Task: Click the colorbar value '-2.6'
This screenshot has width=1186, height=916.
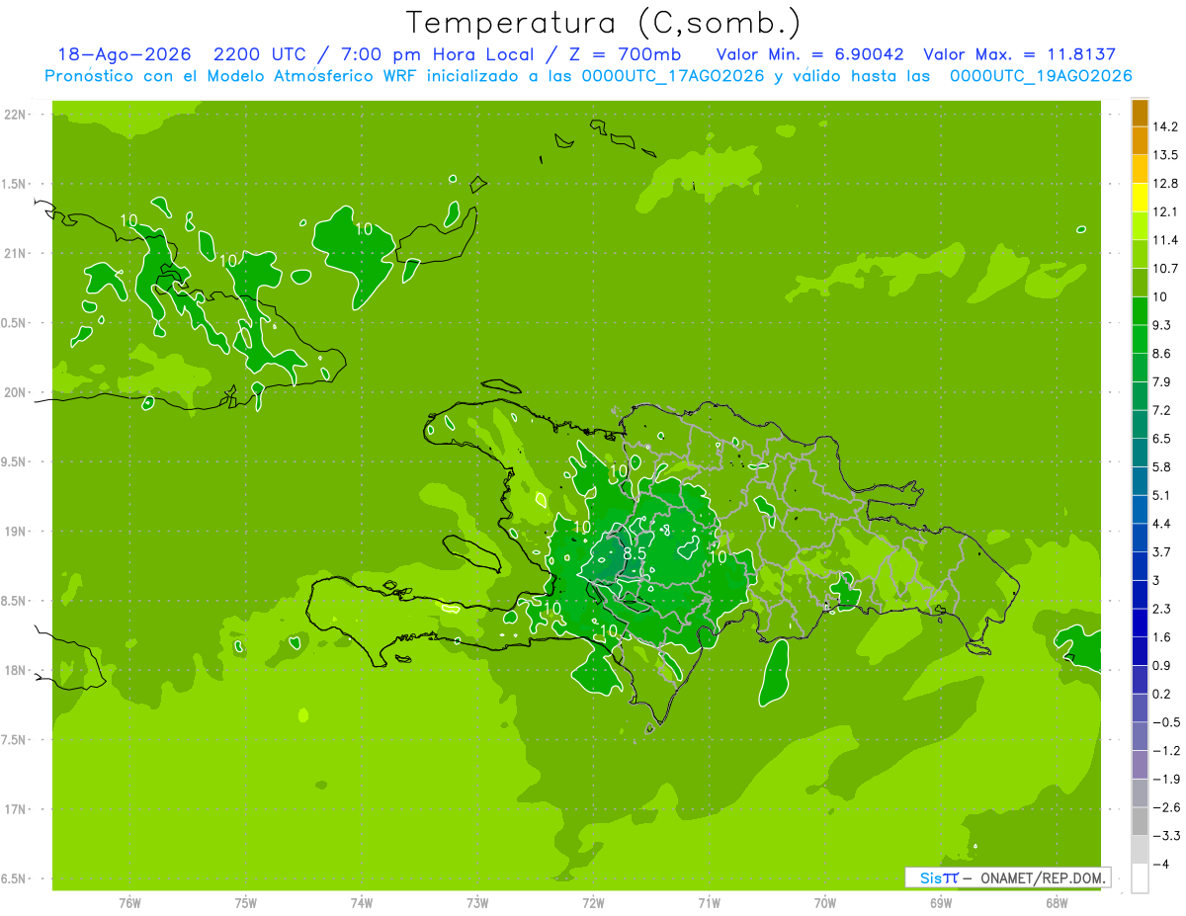Action: click(1166, 807)
